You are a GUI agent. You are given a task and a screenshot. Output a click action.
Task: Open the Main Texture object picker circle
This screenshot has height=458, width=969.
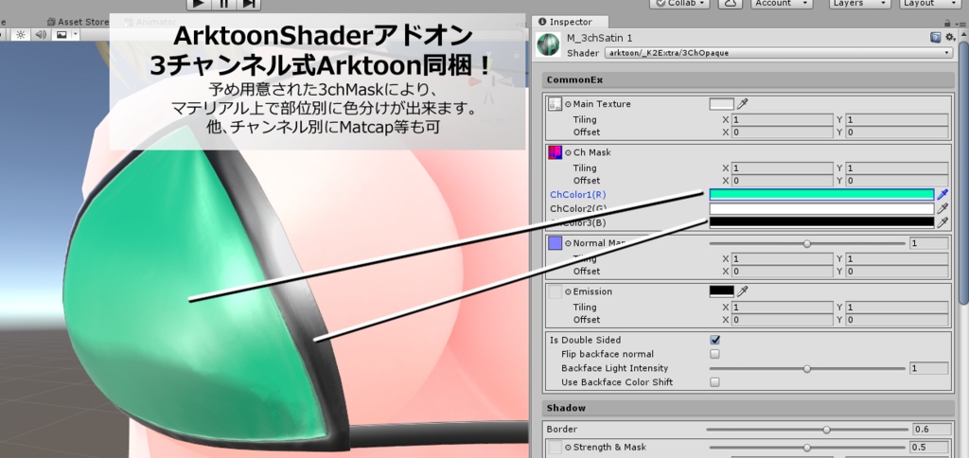tap(568, 104)
